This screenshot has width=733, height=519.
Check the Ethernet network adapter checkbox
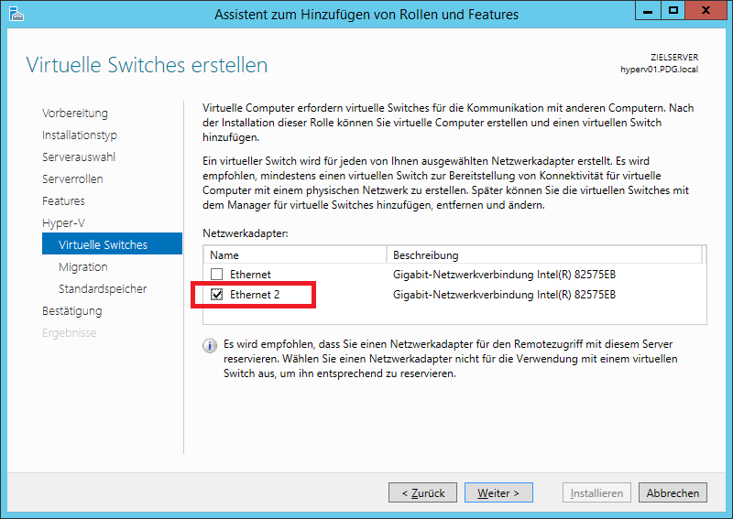click(x=216, y=274)
